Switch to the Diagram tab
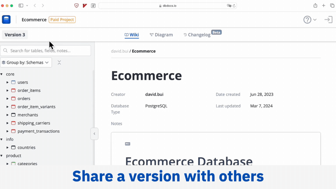Image resolution: width=336 pixels, height=189 pixels. pyautogui.click(x=161, y=35)
